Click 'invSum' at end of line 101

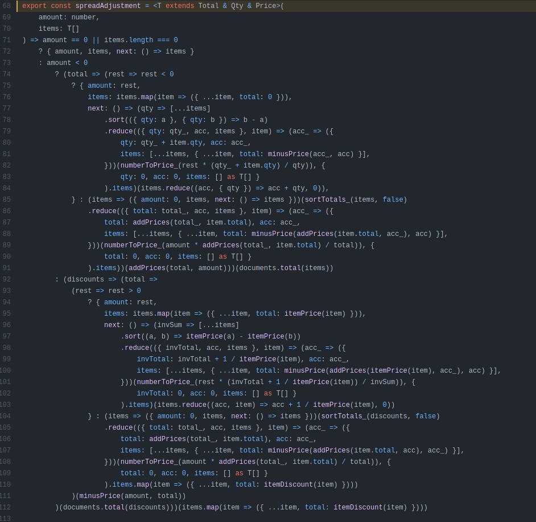pyautogui.click(x=382, y=382)
